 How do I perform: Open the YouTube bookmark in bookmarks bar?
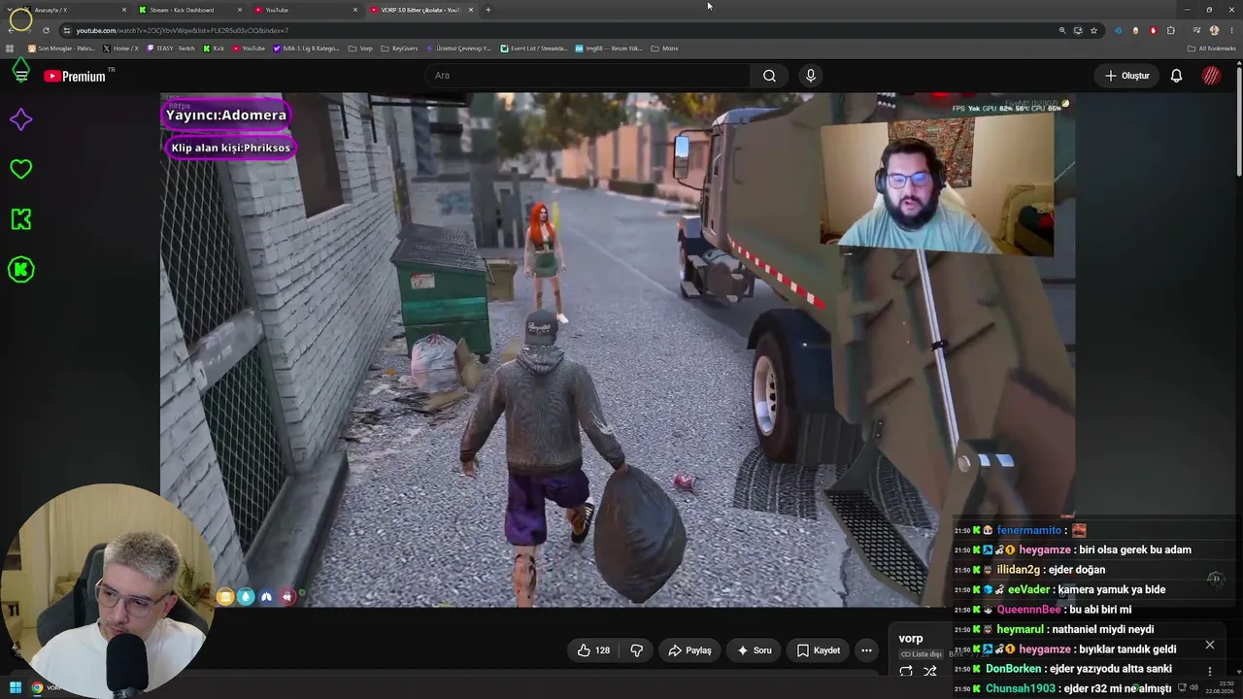point(249,49)
